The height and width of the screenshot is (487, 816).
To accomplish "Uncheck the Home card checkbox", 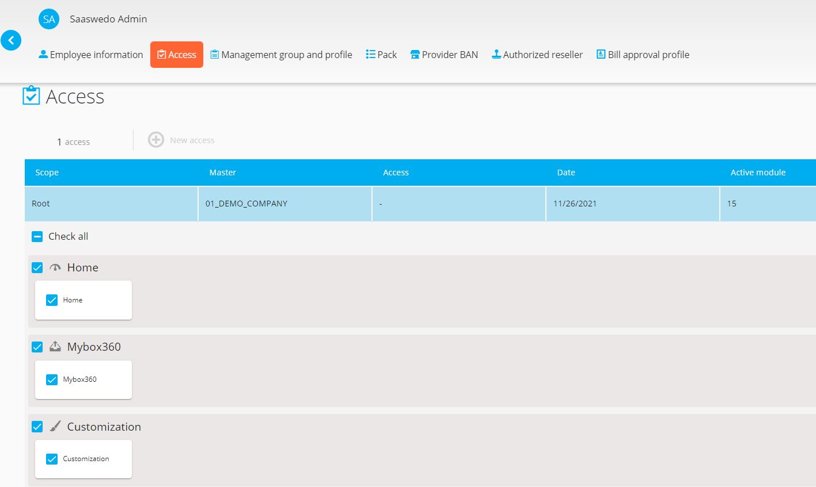I will pyautogui.click(x=52, y=300).
